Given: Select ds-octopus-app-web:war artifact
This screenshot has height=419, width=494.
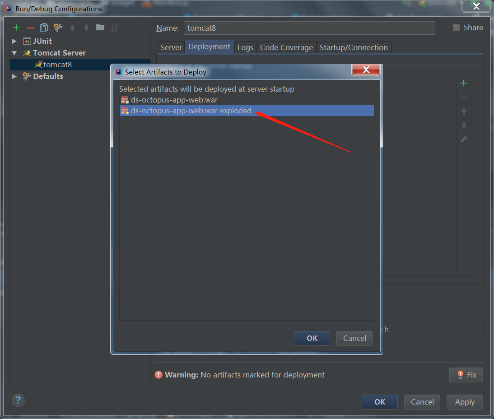Looking at the screenshot, I should [247, 100].
